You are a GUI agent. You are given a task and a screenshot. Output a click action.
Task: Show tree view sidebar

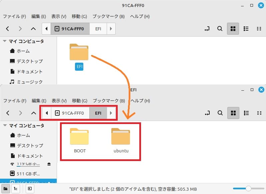click(16, 189)
